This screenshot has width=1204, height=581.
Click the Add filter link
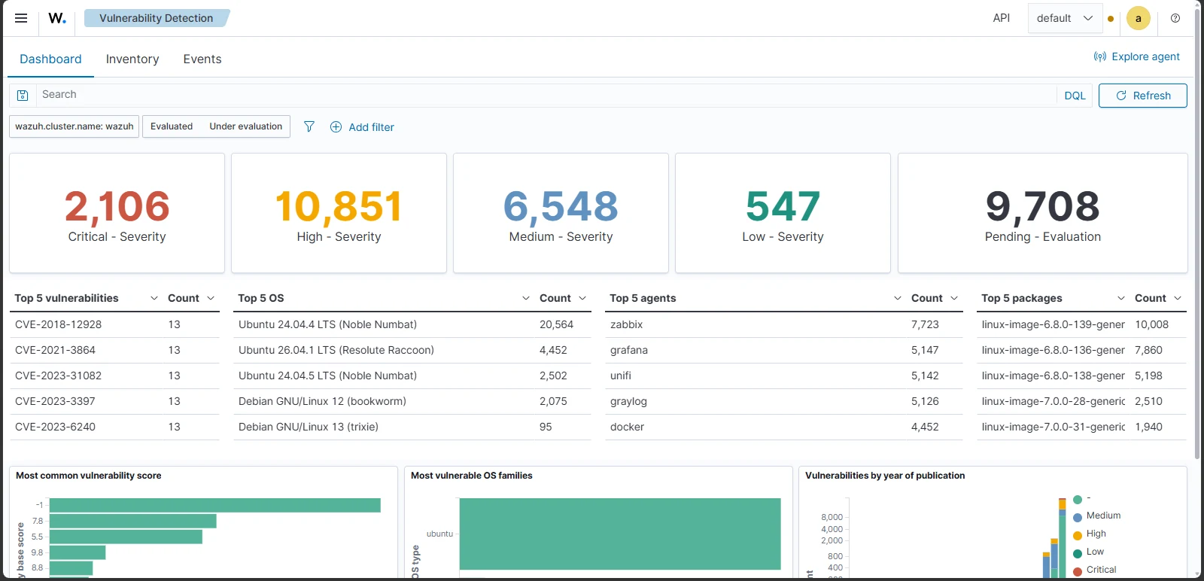point(362,127)
